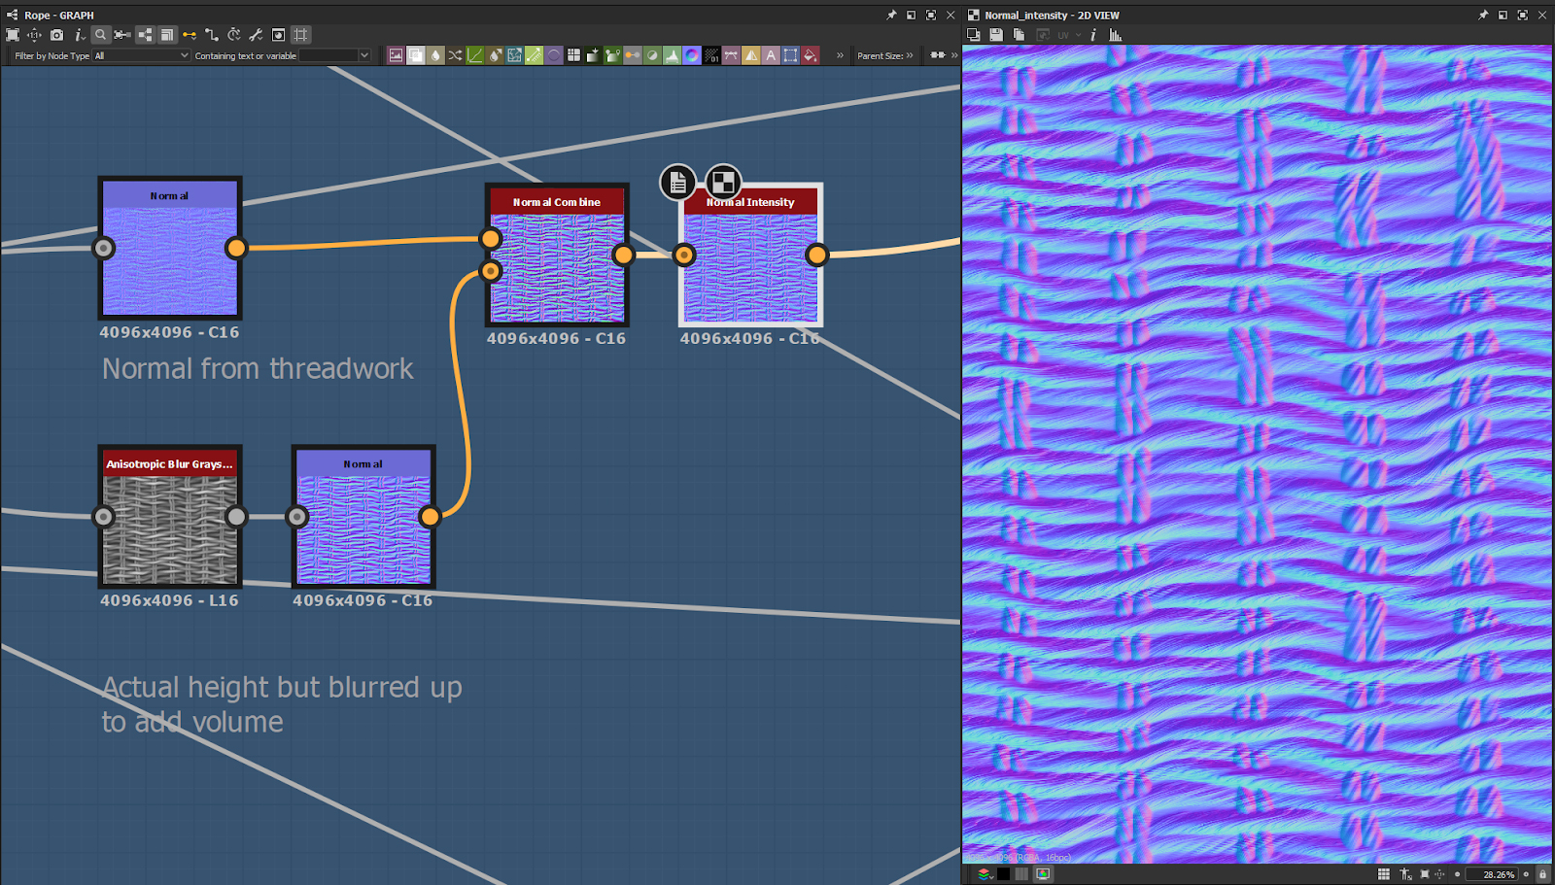Open the yellow link display mode options
1555x885 pixels.
coord(190,35)
